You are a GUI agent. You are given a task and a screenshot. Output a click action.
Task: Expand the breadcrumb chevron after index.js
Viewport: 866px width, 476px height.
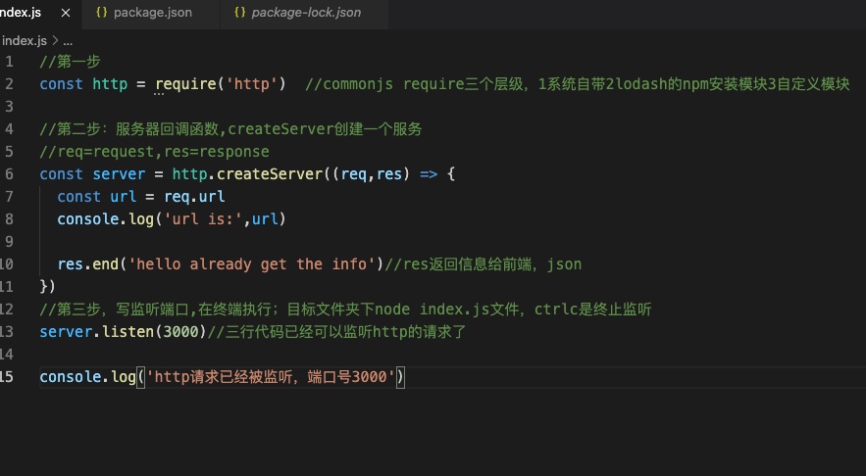(x=55, y=40)
